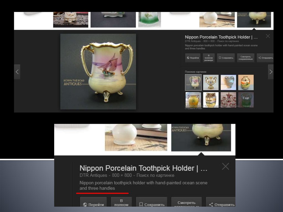Click the inset's large 'and three handles' text
283x212 pixels.
97,188
